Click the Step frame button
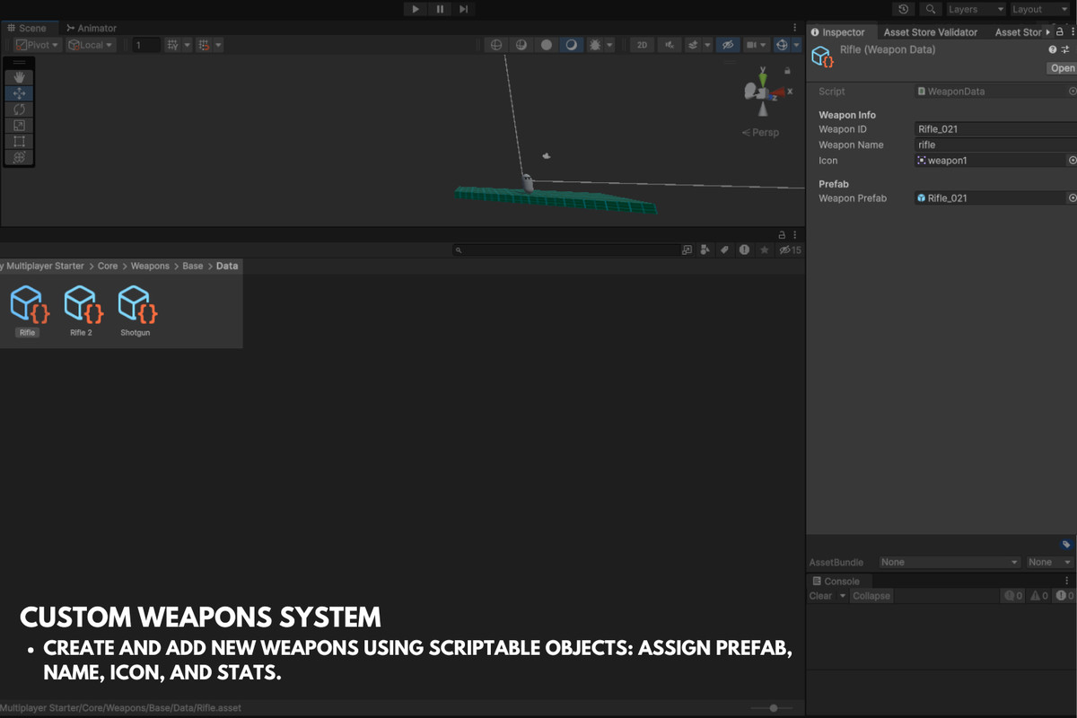The height and width of the screenshot is (718, 1077). 464,9
